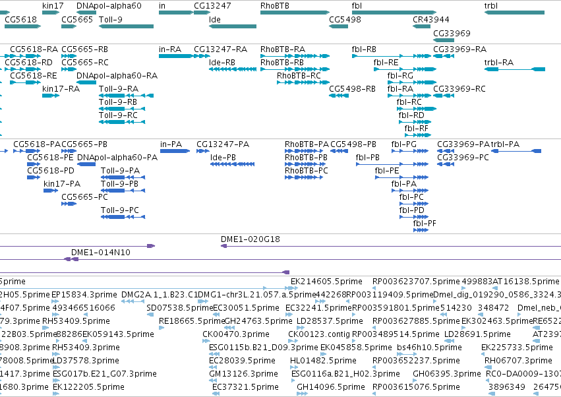This screenshot has height=397, width=561.
Task: Click the in-PA protein bar
Action: click(175, 151)
